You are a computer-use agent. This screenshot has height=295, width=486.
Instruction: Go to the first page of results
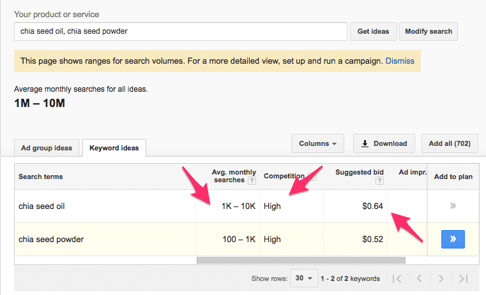click(x=397, y=278)
